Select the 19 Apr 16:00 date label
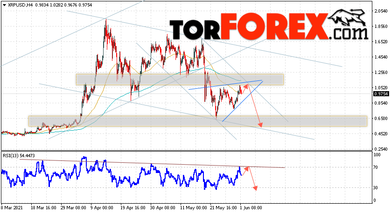 (x=133, y=207)
